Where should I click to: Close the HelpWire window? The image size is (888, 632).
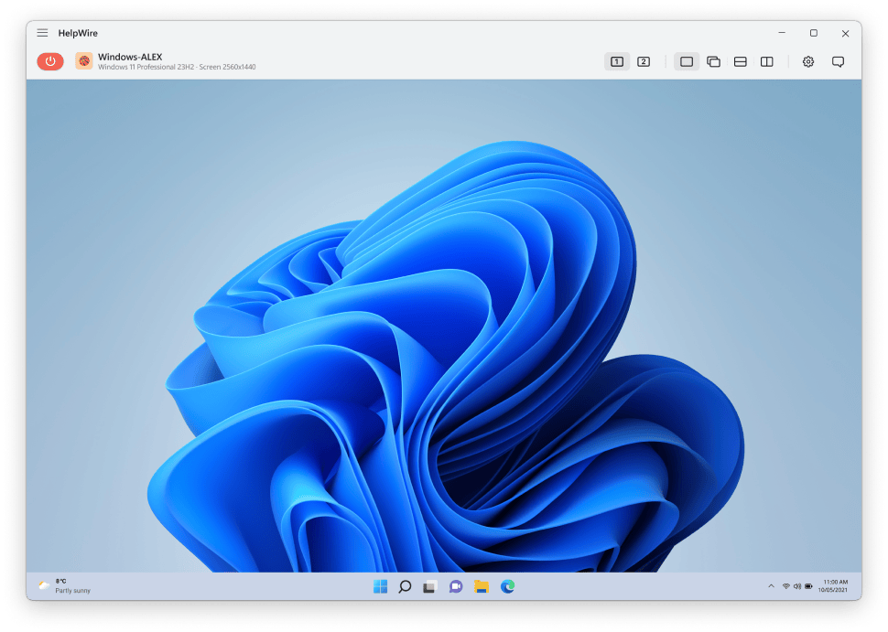point(845,33)
